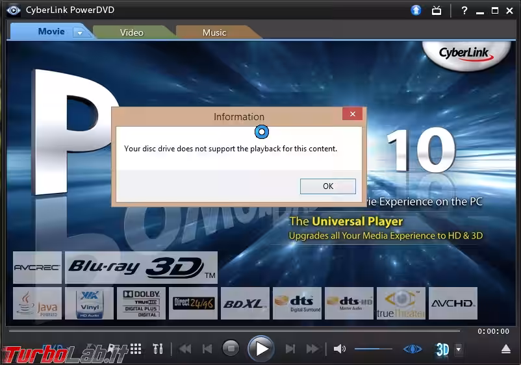Viewport: 521px width, 365px height.
Task: Eject the disc with eject button
Action: click(505, 349)
